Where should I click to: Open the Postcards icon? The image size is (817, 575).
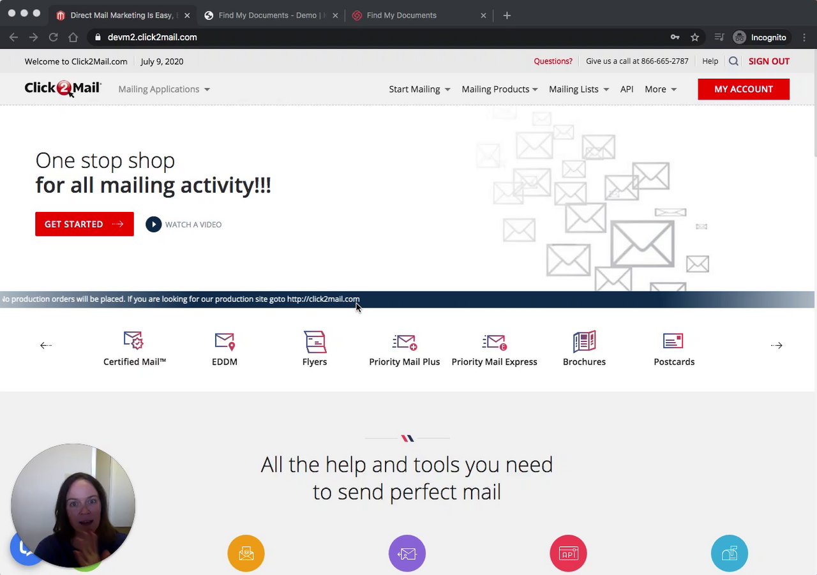pos(673,341)
